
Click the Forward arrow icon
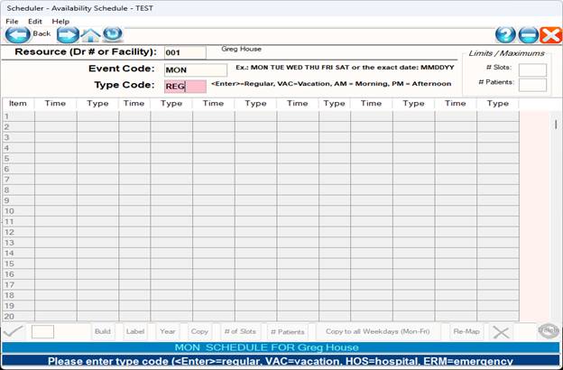pos(68,34)
